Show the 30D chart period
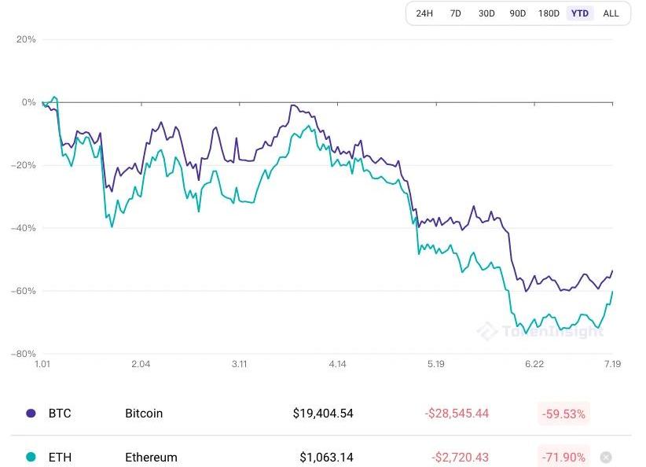646x467 pixels. click(486, 13)
